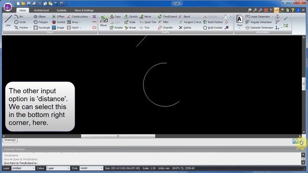The image size is (308, 173).
Task: Toggle the distance input option icon
Action: (301, 141)
